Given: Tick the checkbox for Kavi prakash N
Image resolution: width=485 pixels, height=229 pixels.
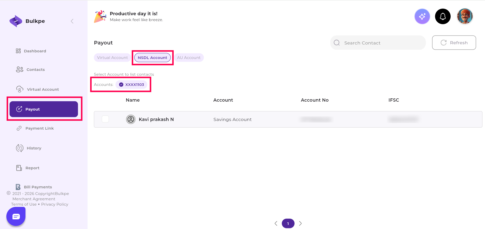Looking at the screenshot, I should pyautogui.click(x=105, y=119).
